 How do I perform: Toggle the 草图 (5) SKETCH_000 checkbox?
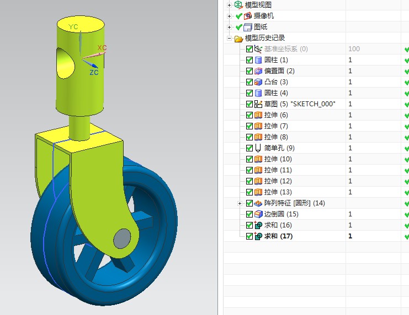(x=249, y=104)
